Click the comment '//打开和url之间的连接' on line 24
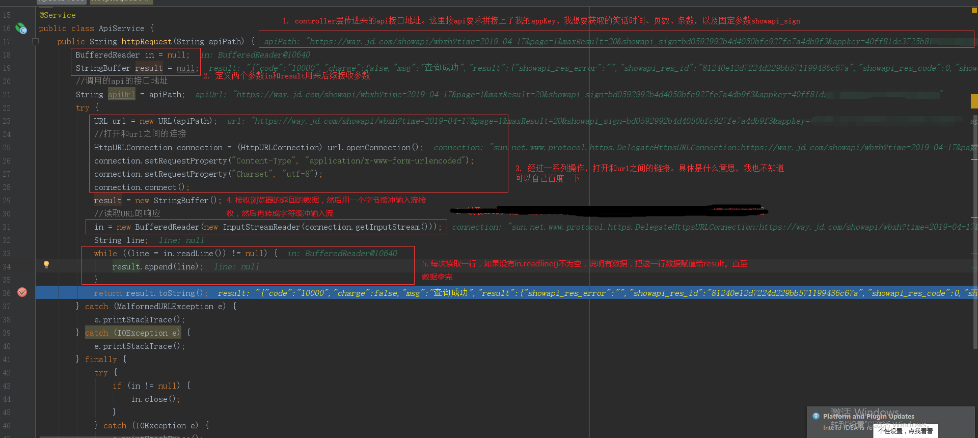This screenshot has width=978, height=438. [140, 134]
